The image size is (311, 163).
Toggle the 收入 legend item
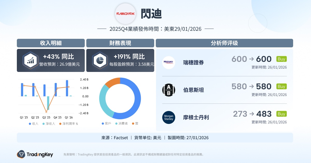33,124
